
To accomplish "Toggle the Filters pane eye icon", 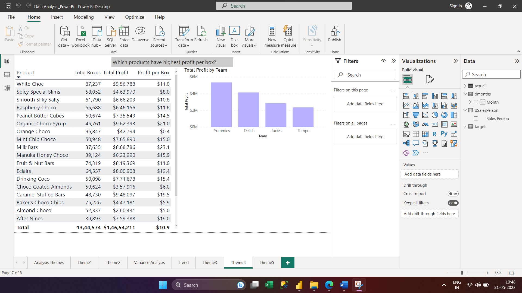I will point(383,61).
